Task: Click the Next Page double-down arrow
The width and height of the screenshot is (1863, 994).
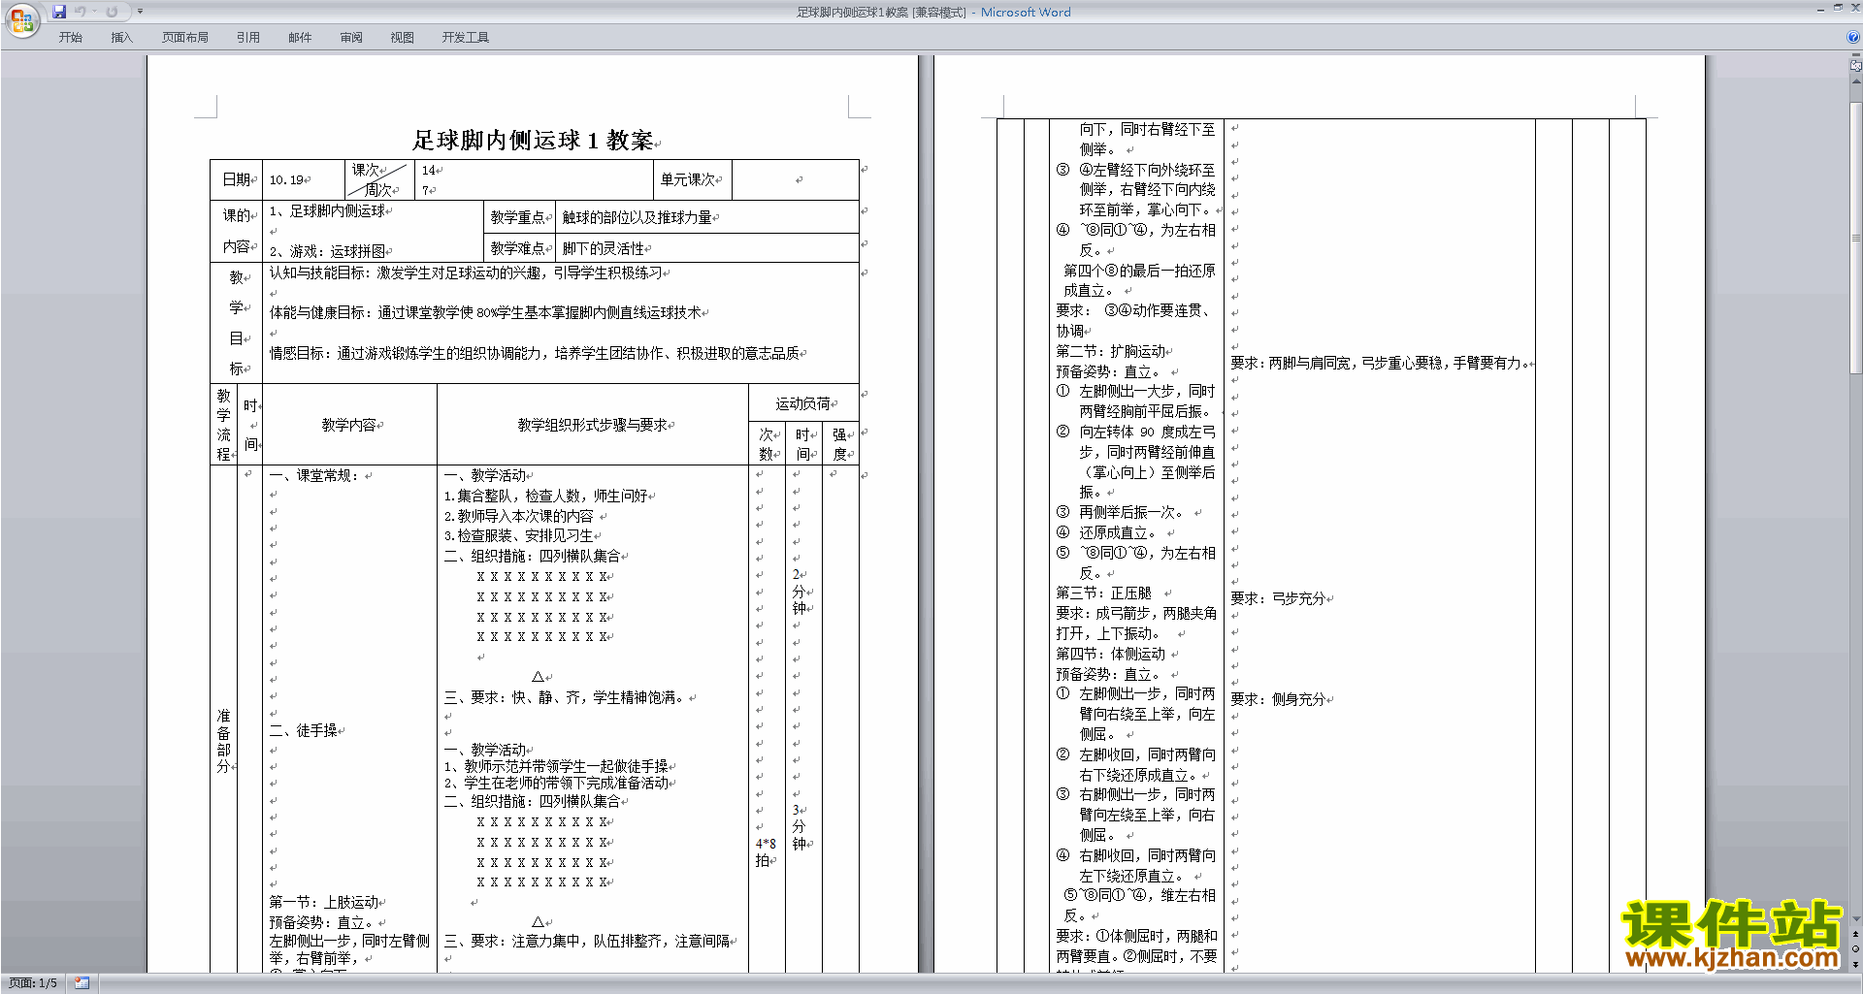Action: (x=1856, y=964)
